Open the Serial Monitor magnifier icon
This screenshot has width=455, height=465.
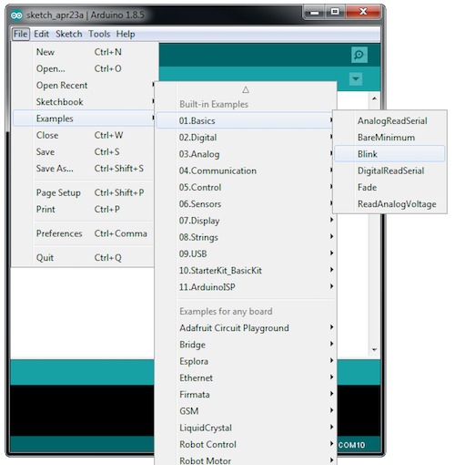(x=359, y=55)
